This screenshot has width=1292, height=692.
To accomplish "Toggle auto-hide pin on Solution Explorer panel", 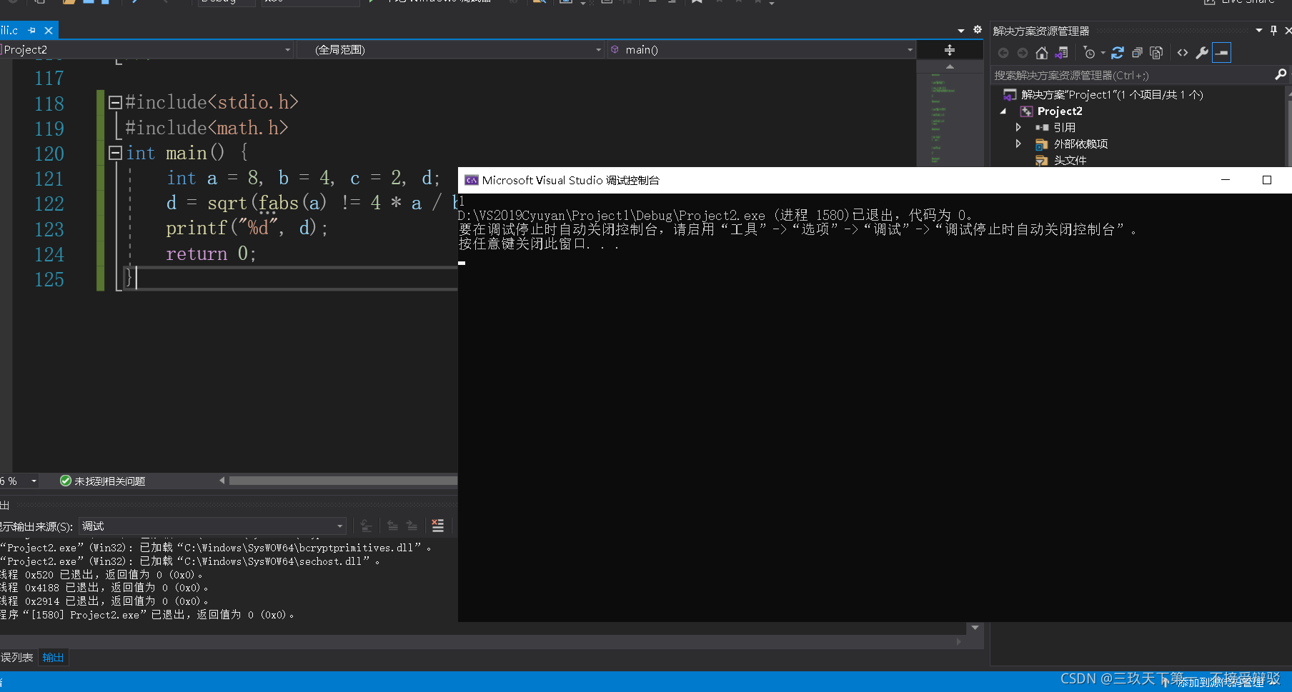I will [1273, 30].
